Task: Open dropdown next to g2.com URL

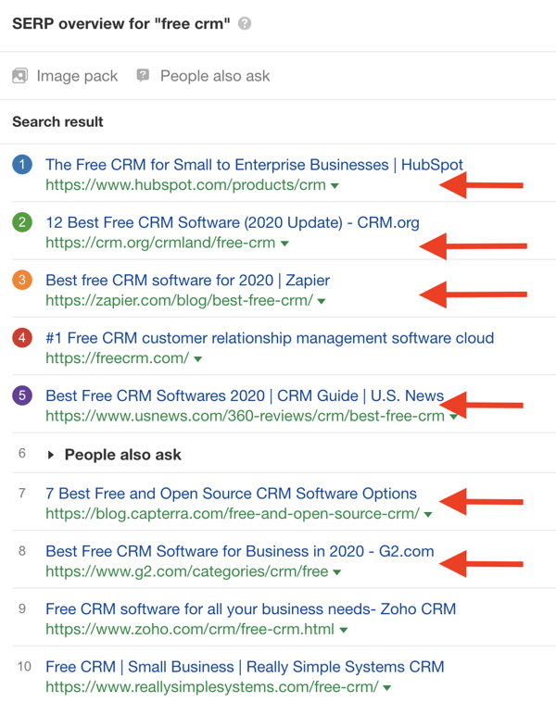Action: [x=337, y=572]
